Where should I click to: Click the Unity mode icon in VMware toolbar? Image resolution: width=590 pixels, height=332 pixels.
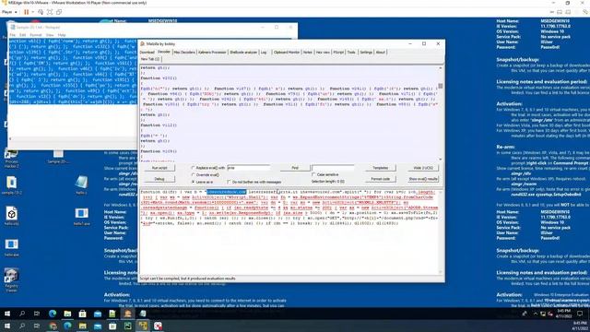(59, 12)
